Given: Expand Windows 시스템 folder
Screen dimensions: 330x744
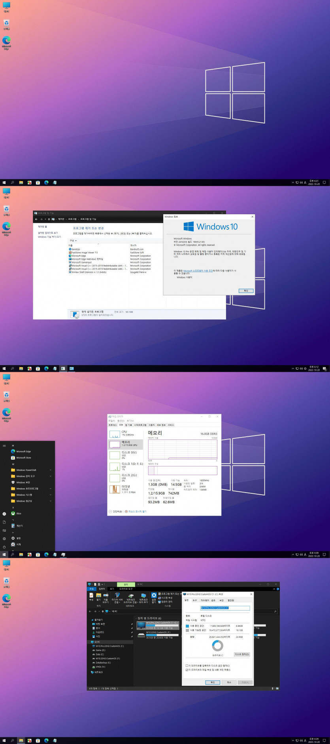Looking at the screenshot, I should tap(32, 495).
